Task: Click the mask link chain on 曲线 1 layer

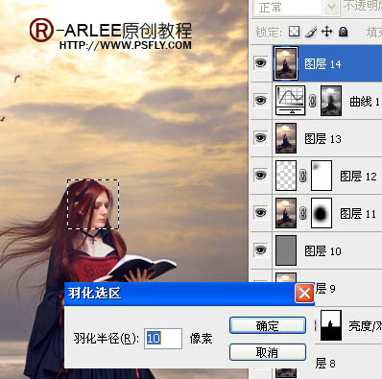Action: coord(313,101)
